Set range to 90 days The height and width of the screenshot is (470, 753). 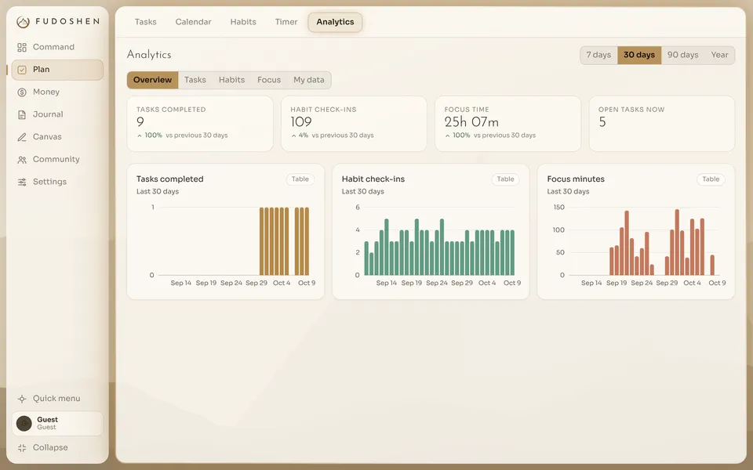[683, 55]
